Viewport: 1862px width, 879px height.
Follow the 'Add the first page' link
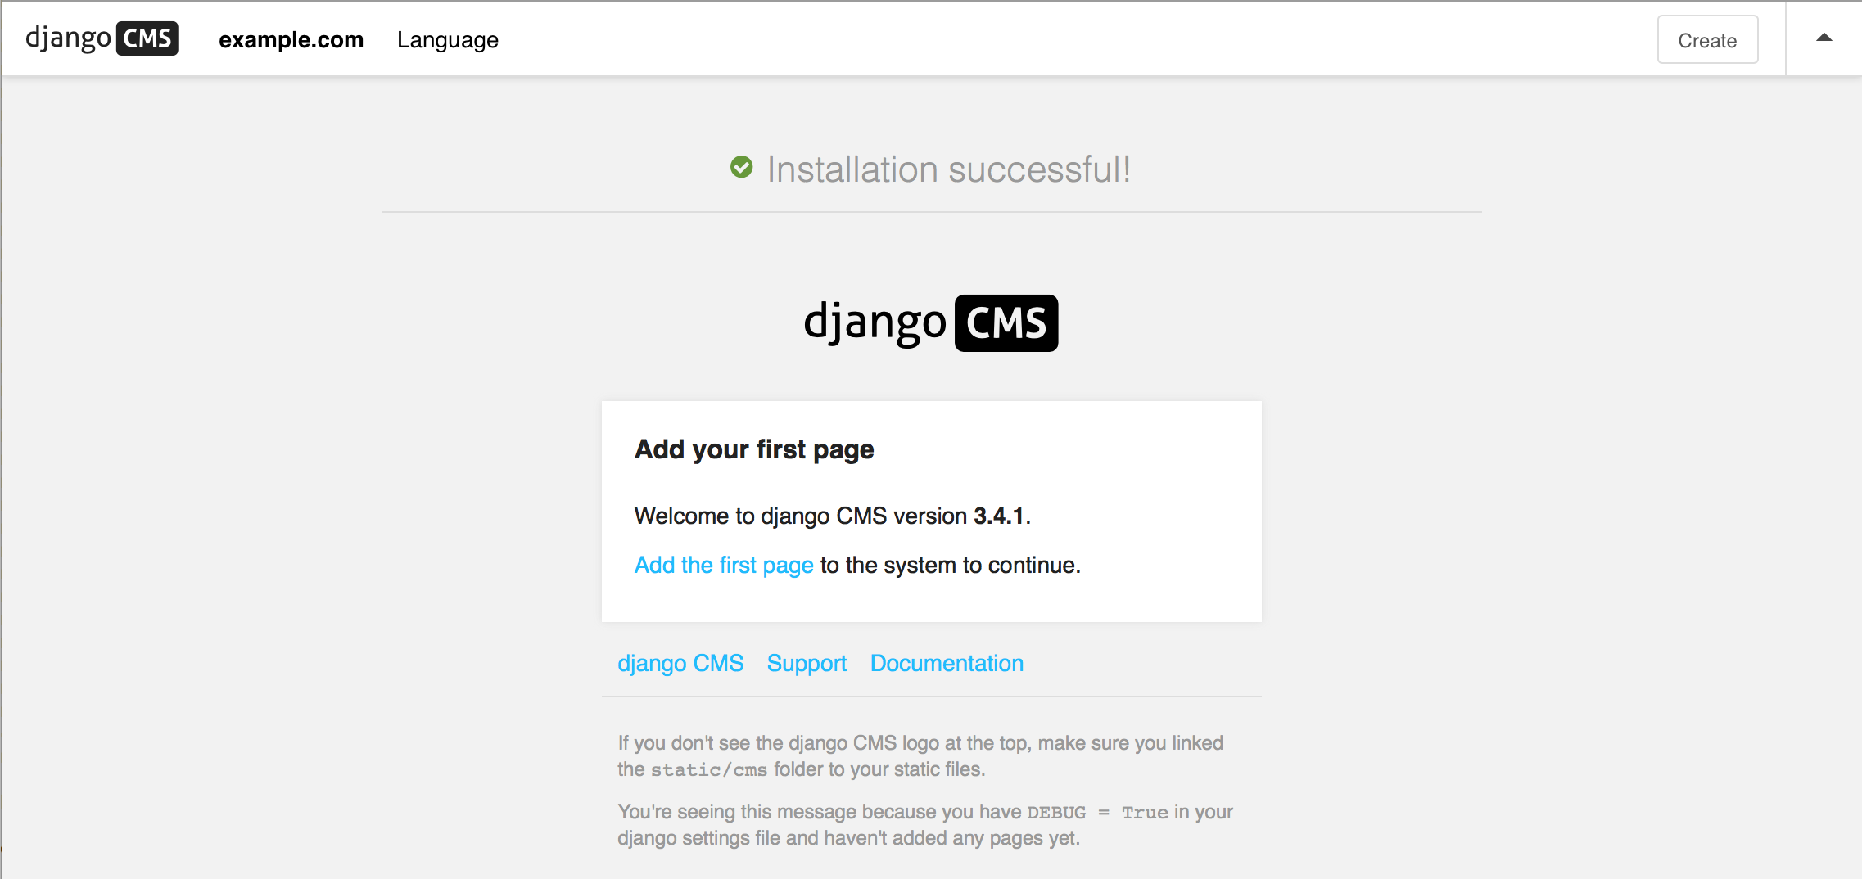tap(724, 565)
